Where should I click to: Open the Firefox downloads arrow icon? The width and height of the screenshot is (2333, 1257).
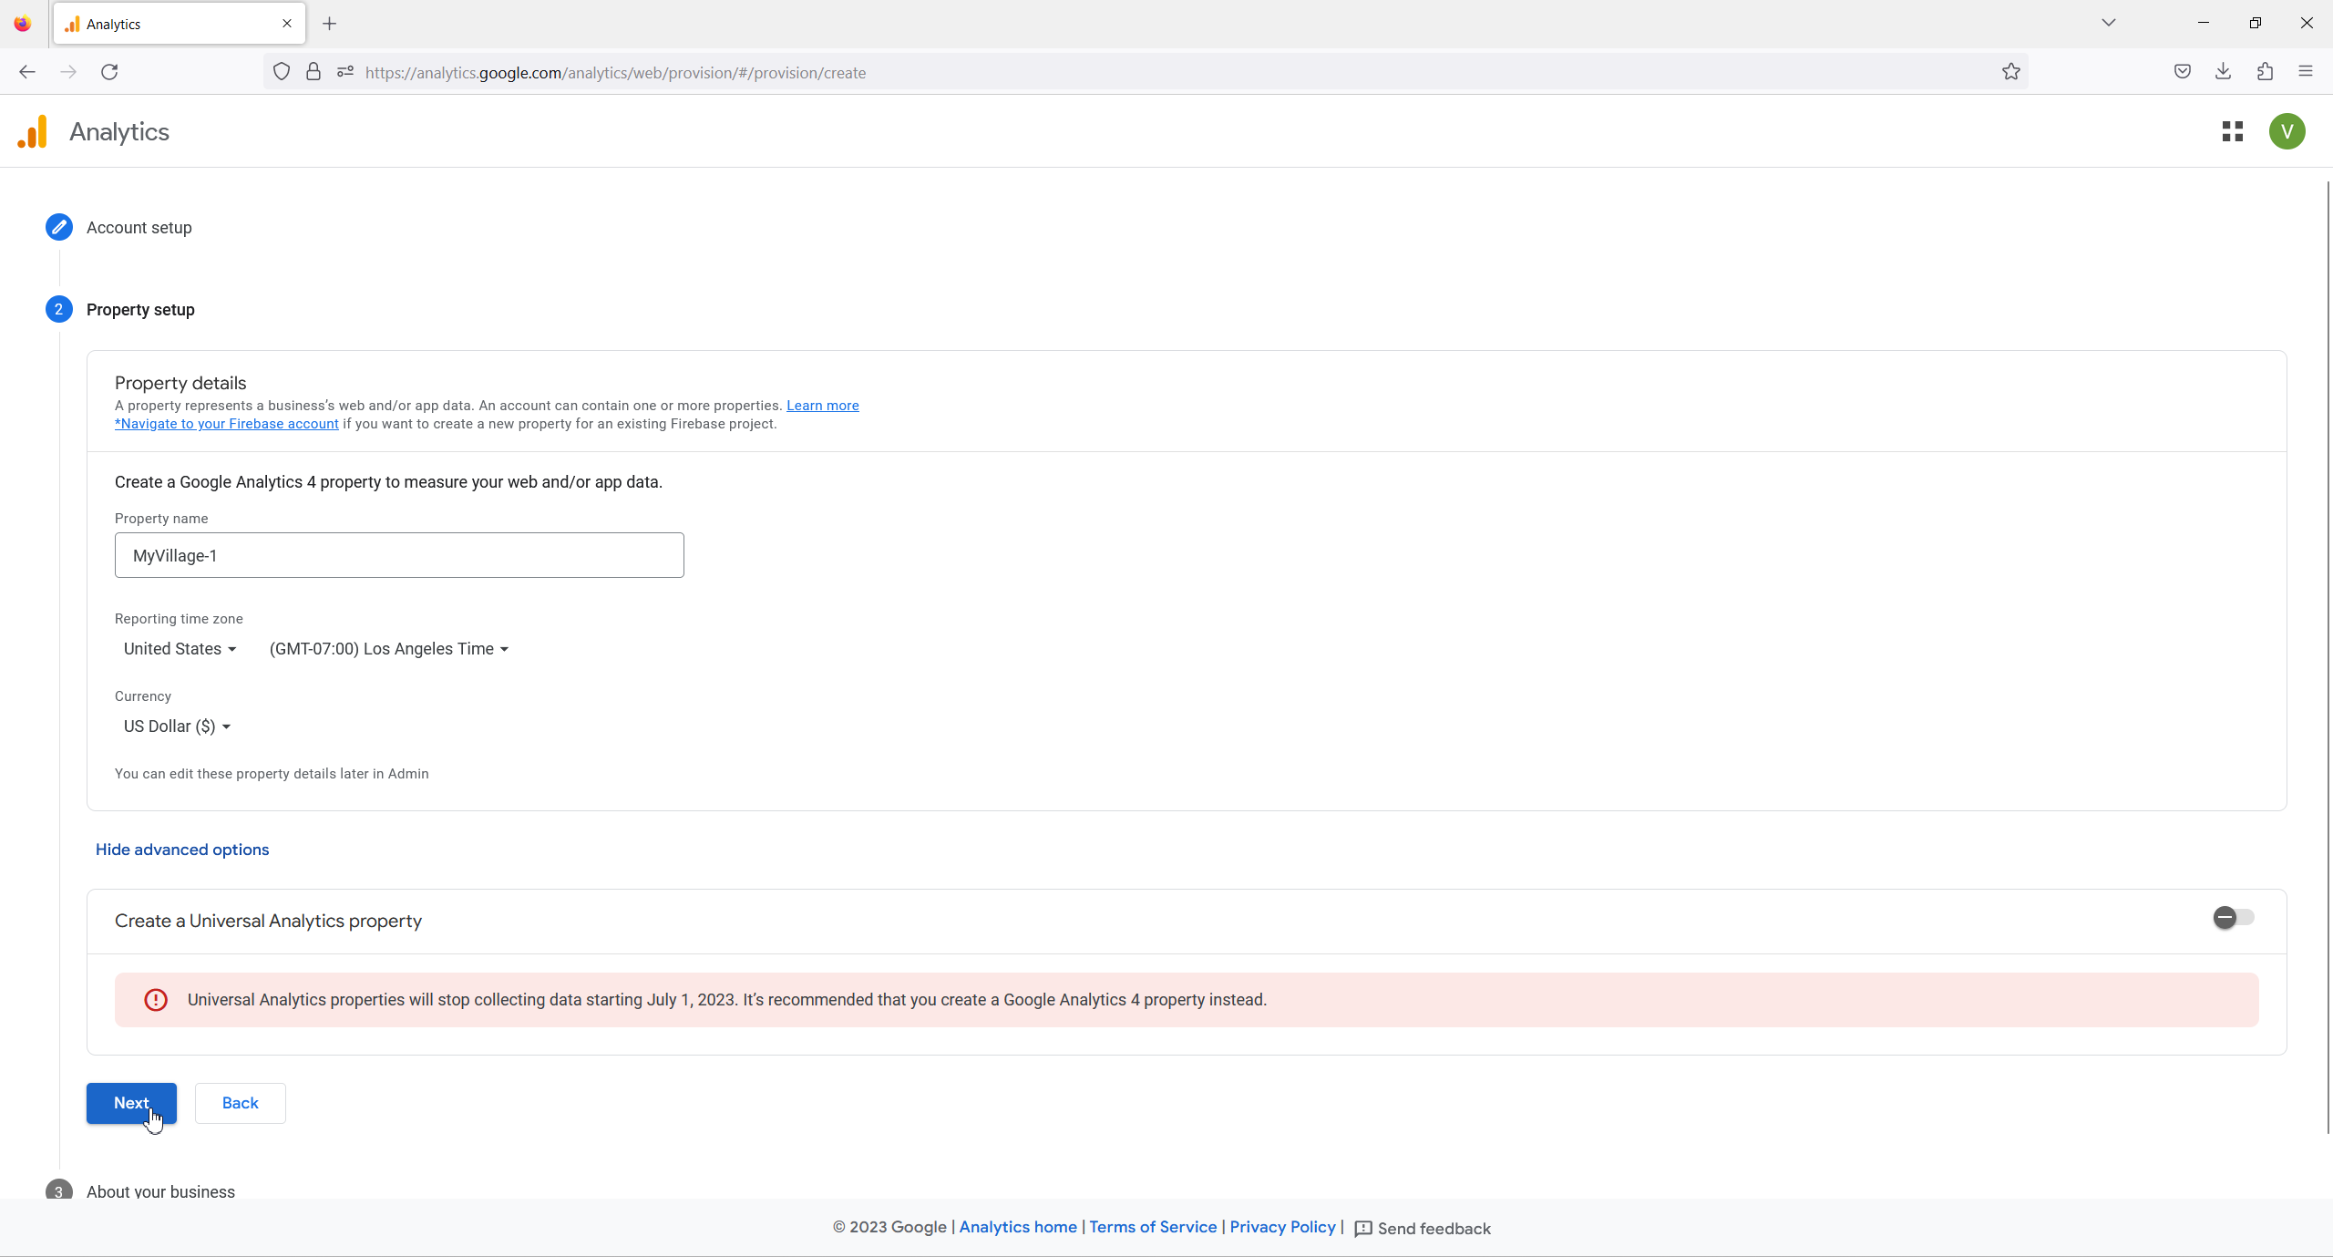click(x=2223, y=72)
